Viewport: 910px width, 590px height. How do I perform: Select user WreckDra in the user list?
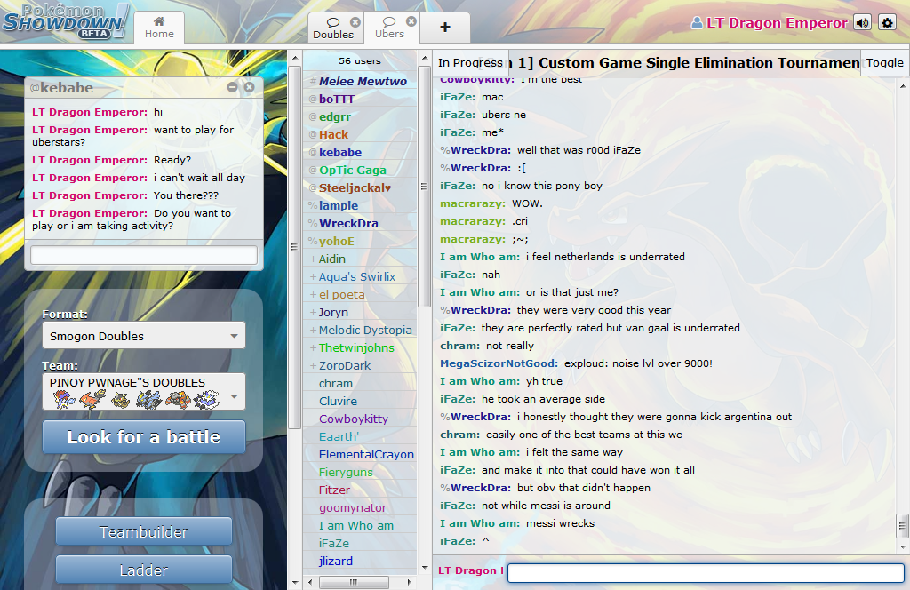click(x=348, y=223)
